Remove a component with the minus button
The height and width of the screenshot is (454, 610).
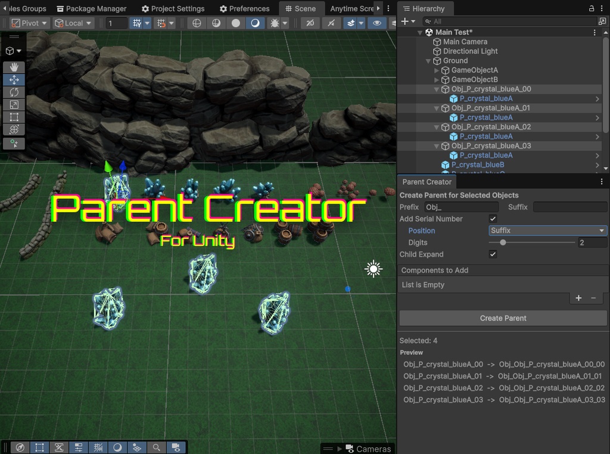[593, 298]
